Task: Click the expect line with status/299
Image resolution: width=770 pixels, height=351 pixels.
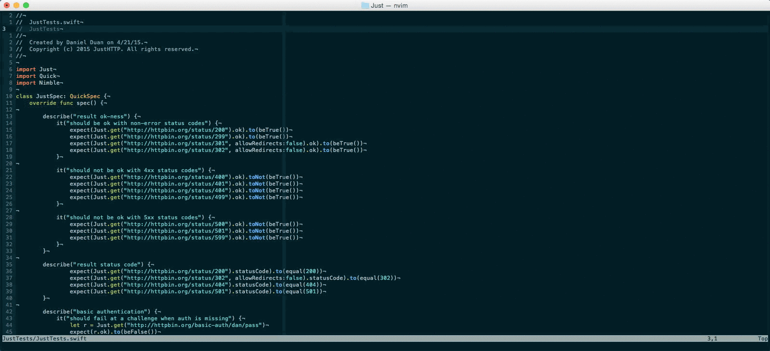Action: (x=181, y=137)
